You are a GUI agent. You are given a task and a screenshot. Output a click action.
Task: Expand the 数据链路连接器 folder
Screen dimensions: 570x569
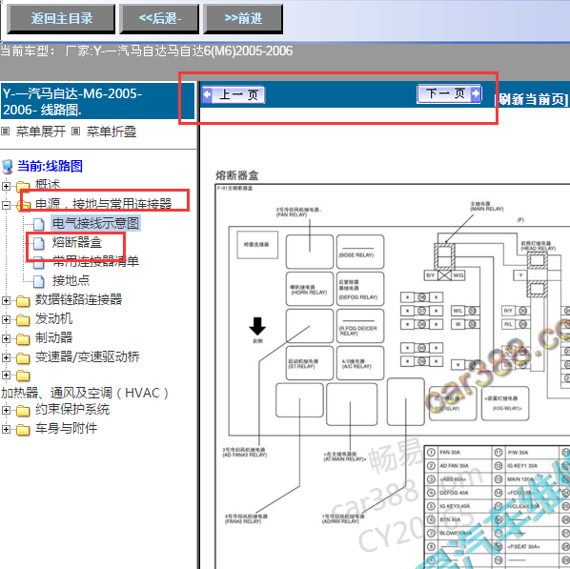(x=6, y=300)
